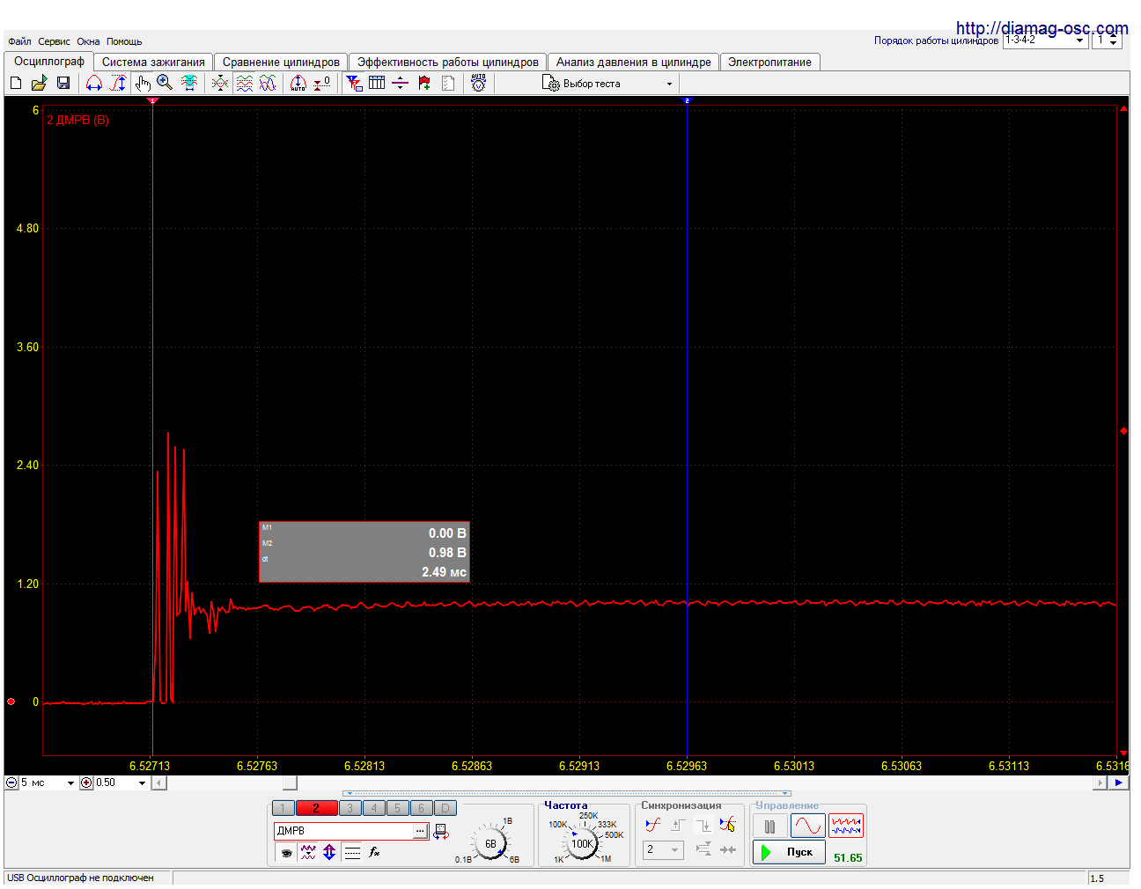Click the red marker 1 handle at top
Image resolution: width=1141 pixels, height=889 pixels.
[152, 100]
